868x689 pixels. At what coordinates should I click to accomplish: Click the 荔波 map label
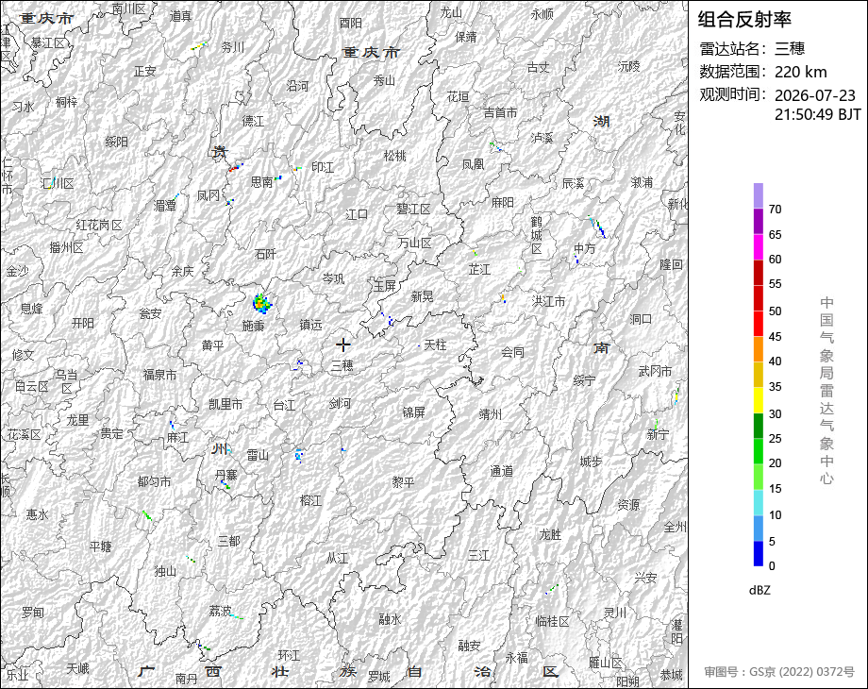[220, 611]
